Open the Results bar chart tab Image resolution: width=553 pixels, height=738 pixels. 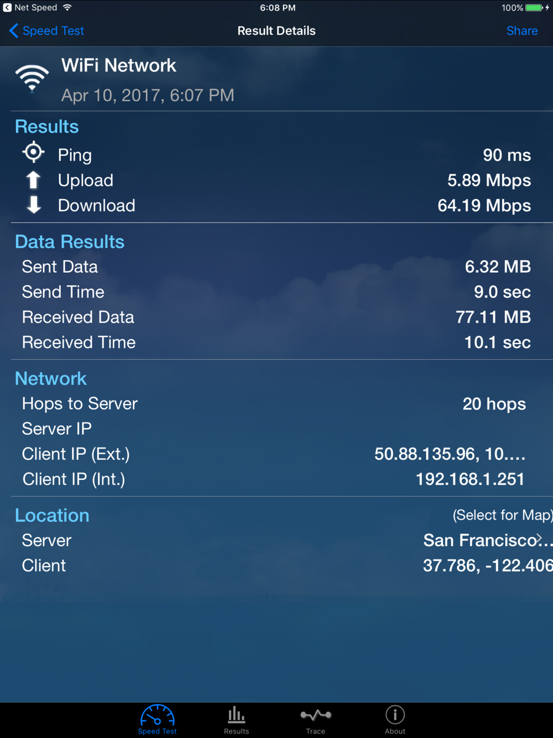(x=236, y=720)
